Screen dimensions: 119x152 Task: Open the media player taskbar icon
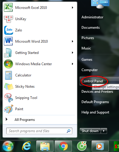(x=100, y=146)
